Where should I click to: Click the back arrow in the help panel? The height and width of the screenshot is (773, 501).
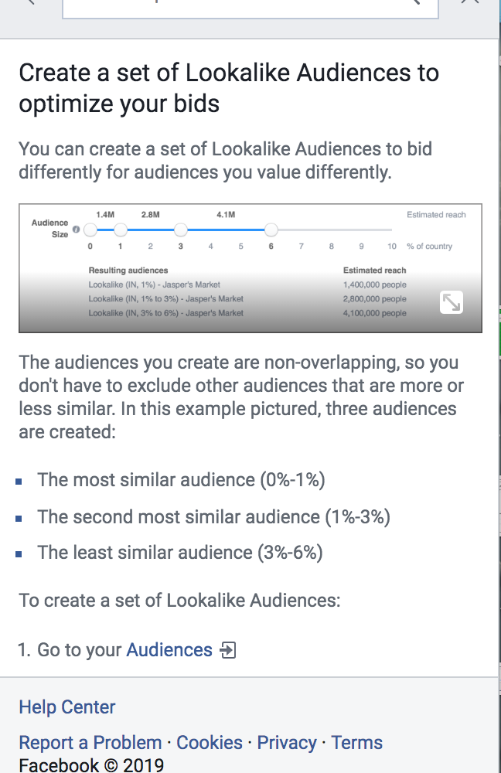point(31,2)
